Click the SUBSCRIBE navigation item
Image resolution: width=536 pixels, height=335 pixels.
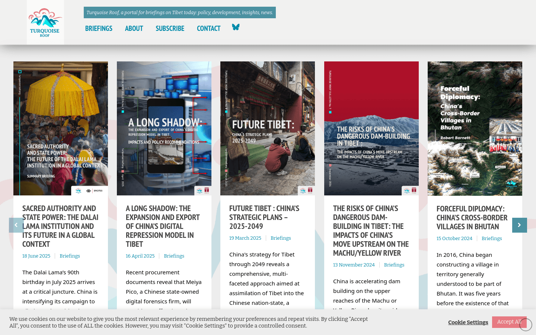(170, 28)
